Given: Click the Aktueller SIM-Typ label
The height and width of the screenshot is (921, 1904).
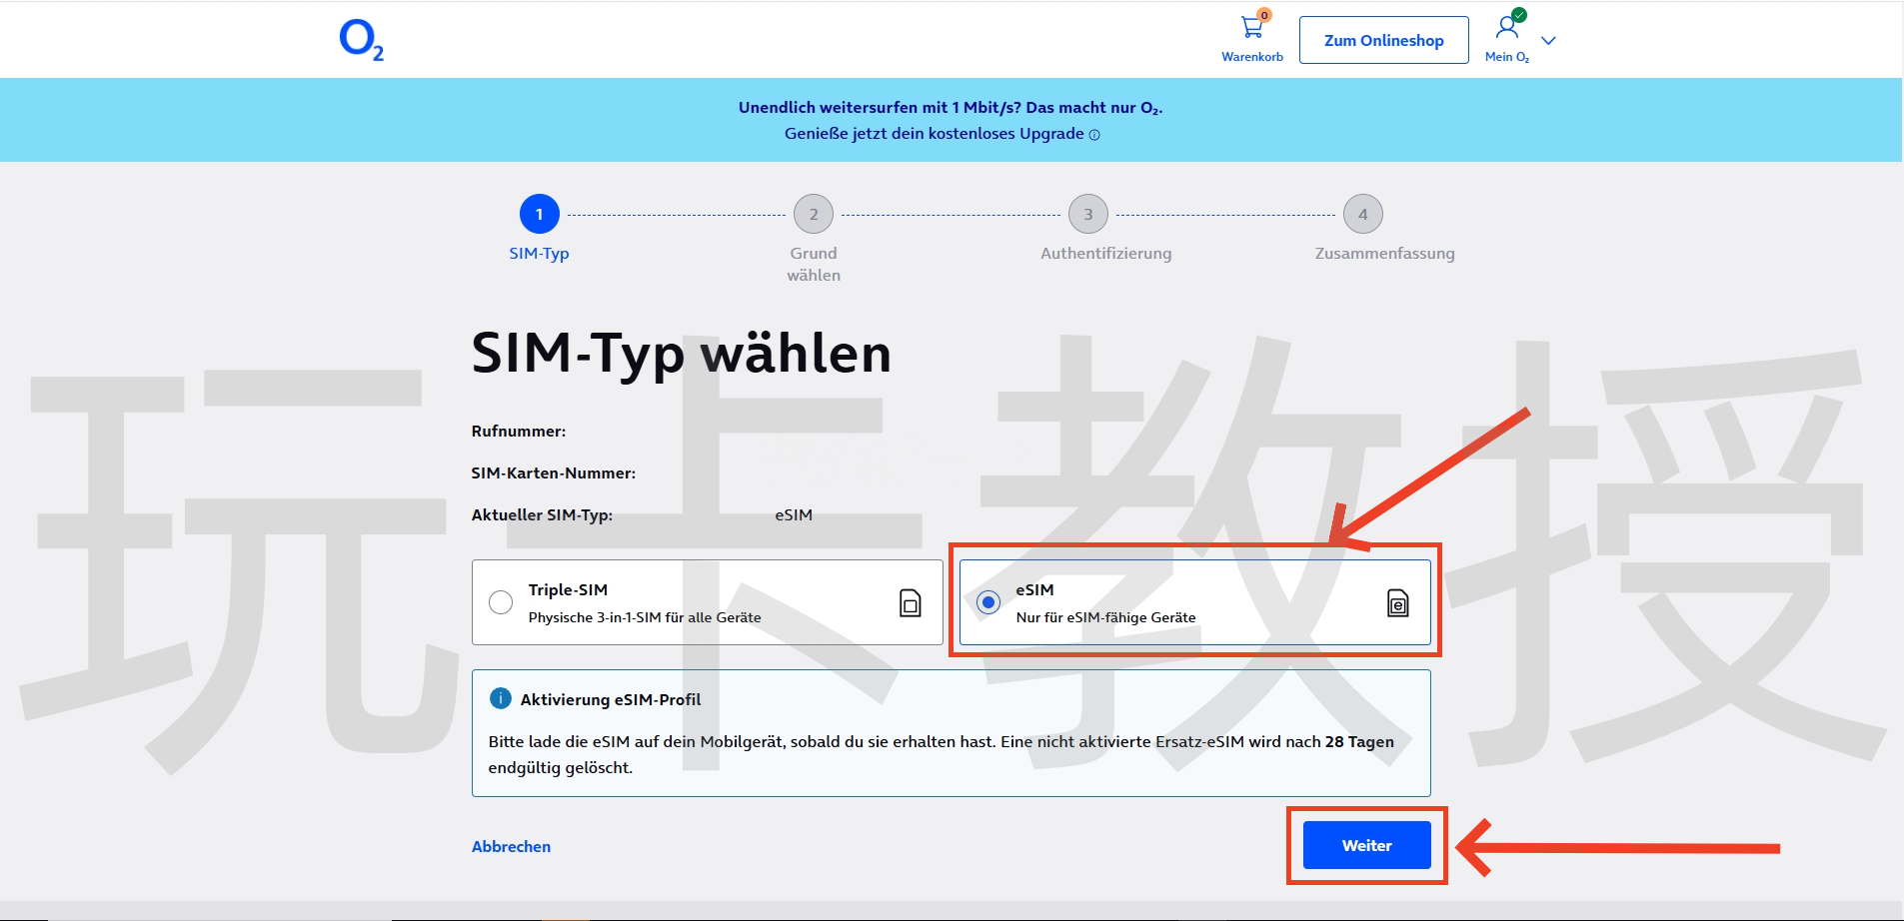Looking at the screenshot, I should [x=542, y=515].
